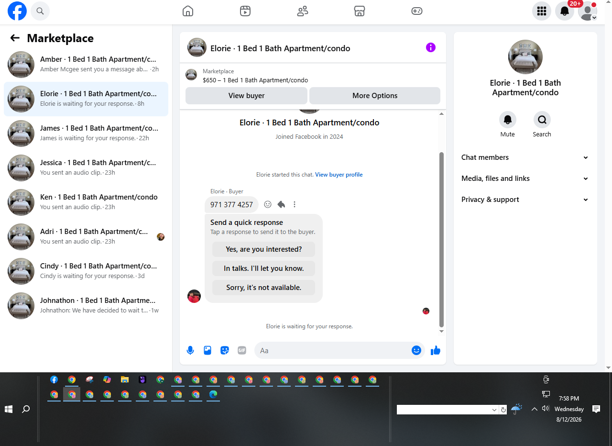Send quick response "In talks. I'll let you know."

pyautogui.click(x=264, y=268)
